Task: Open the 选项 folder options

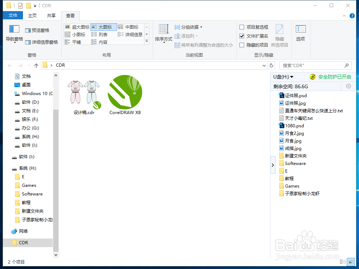Action: tap(300, 33)
